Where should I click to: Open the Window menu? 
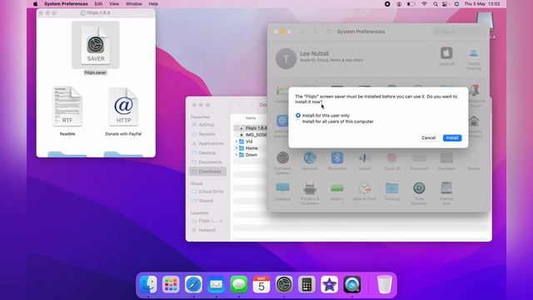134,3
